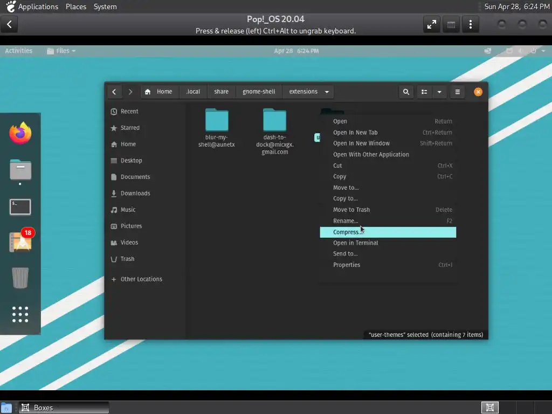
Task: Click Activities in guest top bar
Action: (19, 51)
